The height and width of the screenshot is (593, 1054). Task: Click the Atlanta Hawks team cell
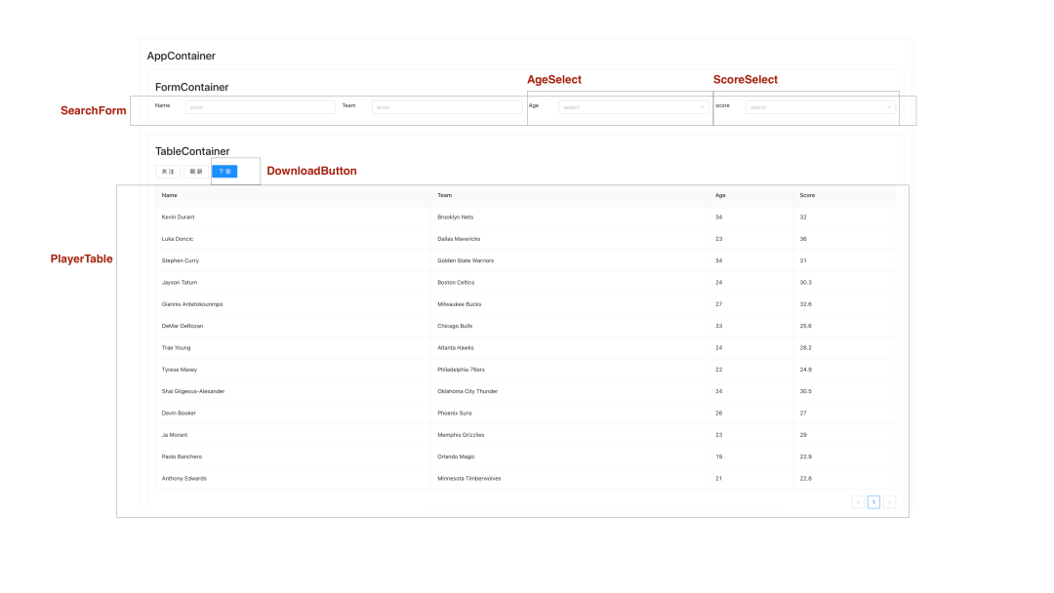click(x=570, y=348)
